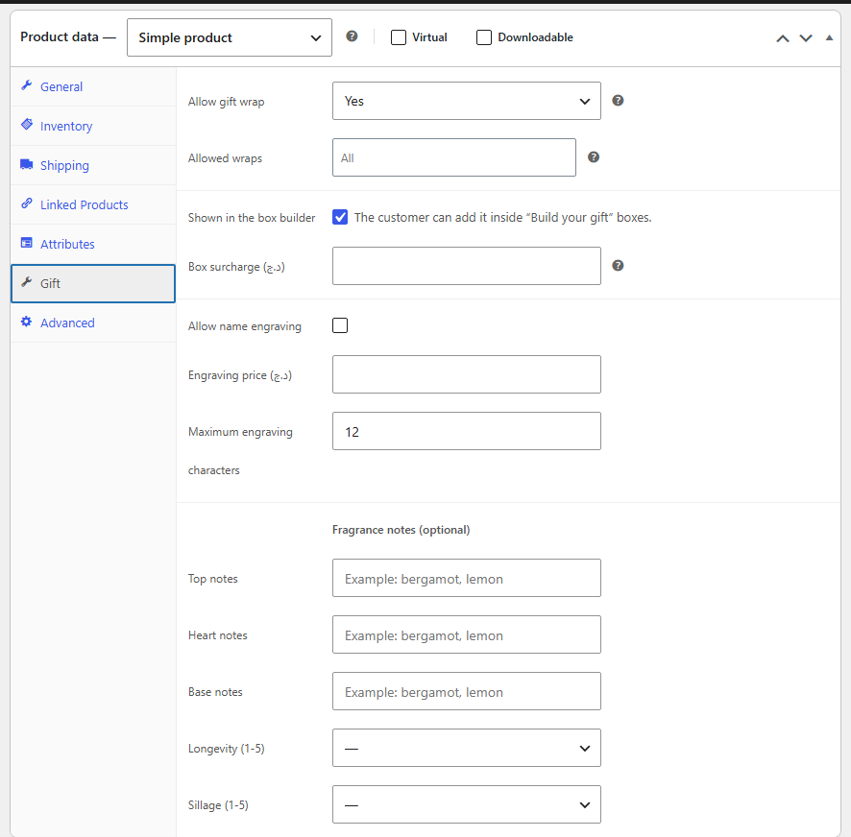Enable the Virtual checkbox
This screenshot has height=837, width=851.
(x=399, y=37)
